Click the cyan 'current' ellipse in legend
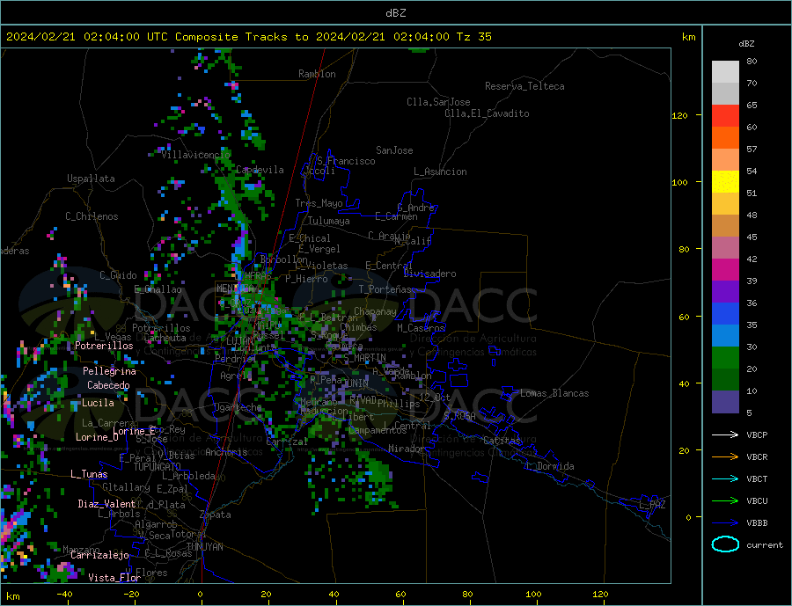The image size is (792, 606). point(725,544)
